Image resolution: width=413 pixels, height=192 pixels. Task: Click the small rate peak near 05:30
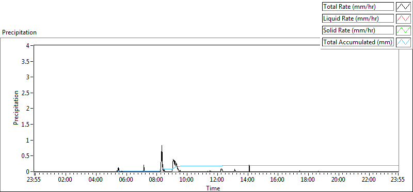[119, 169]
